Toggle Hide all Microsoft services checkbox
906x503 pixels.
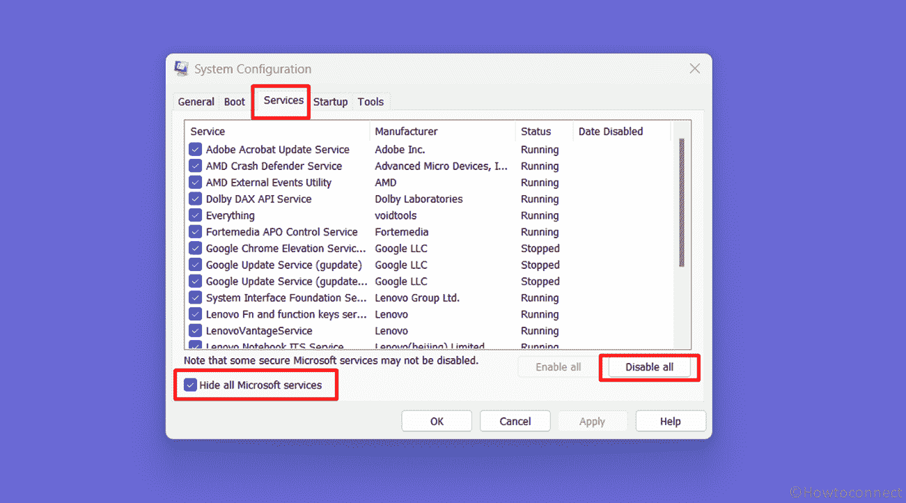[190, 385]
